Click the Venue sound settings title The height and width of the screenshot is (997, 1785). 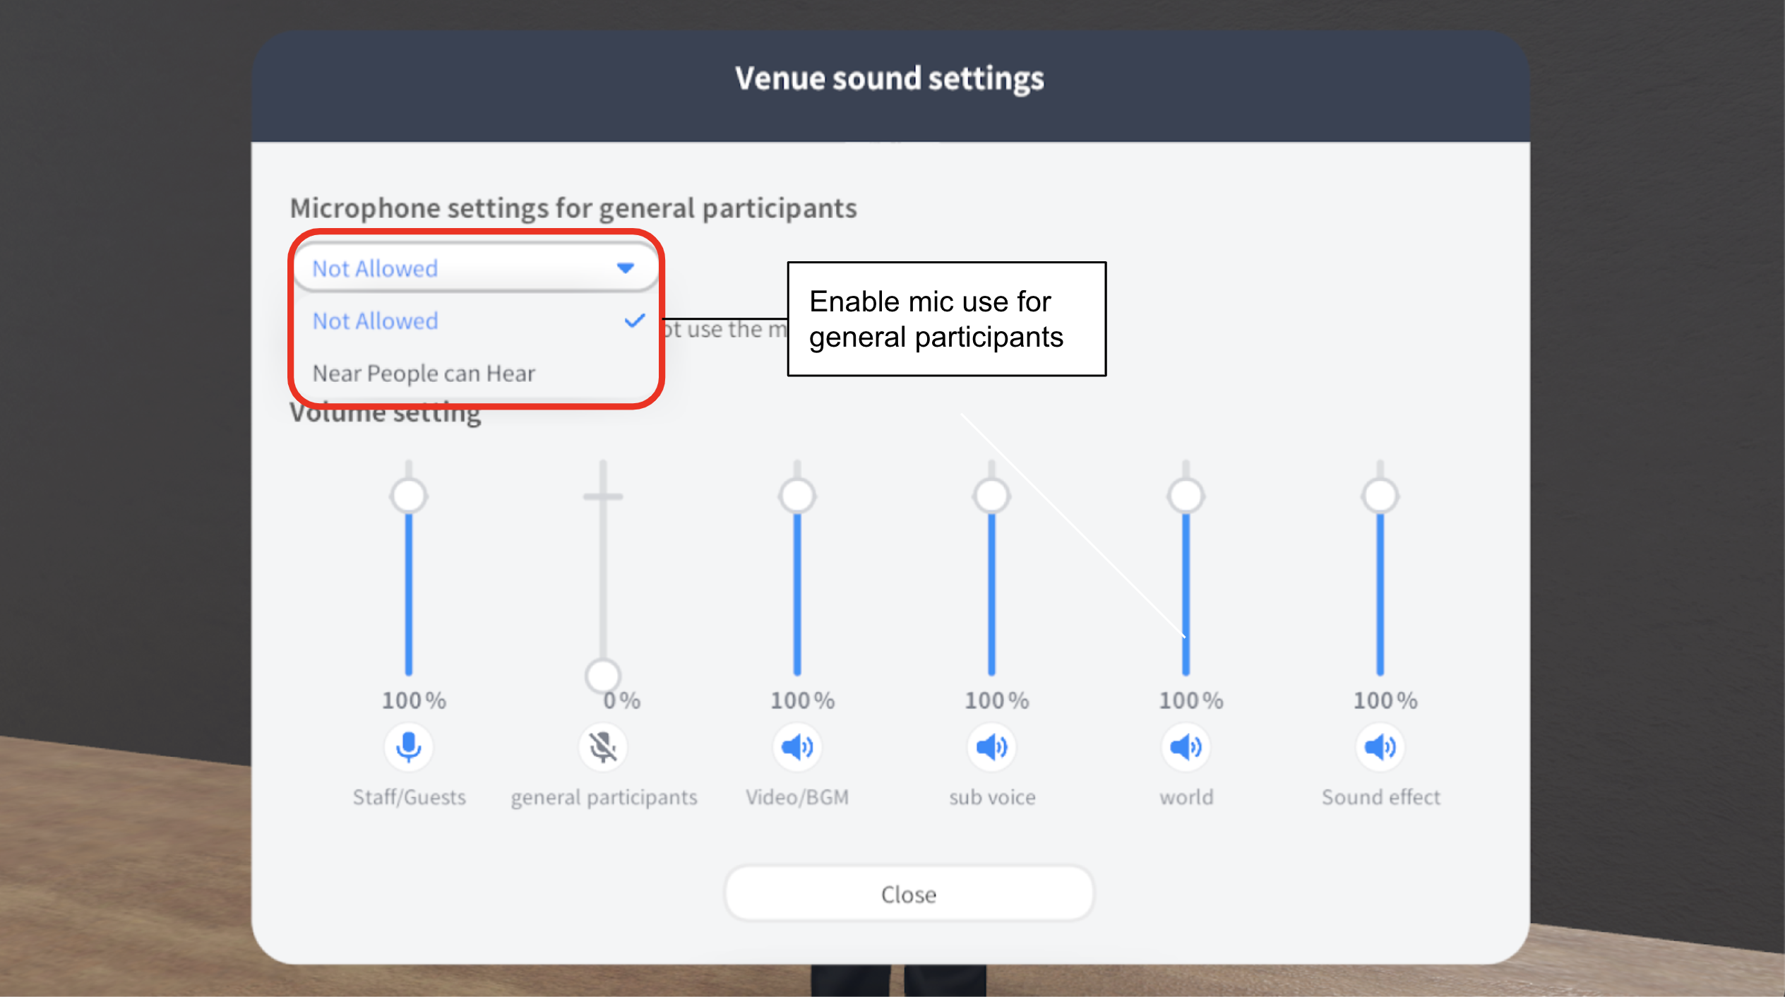click(x=890, y=78)
